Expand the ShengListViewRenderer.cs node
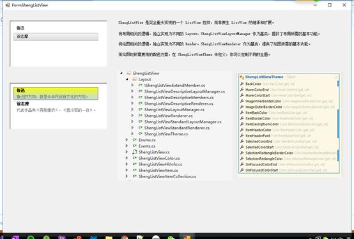 [132, 116]
